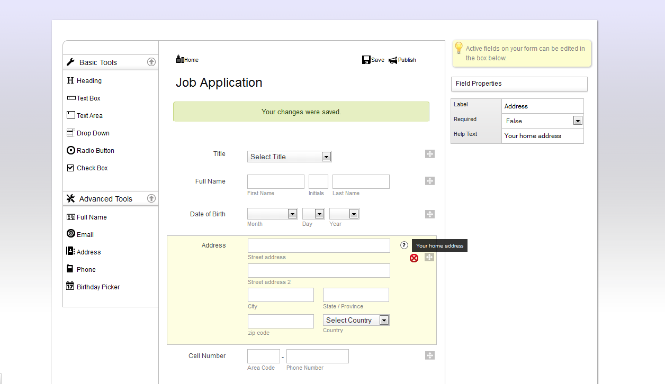Pick the Check Box tool icon

pos(70,168)
